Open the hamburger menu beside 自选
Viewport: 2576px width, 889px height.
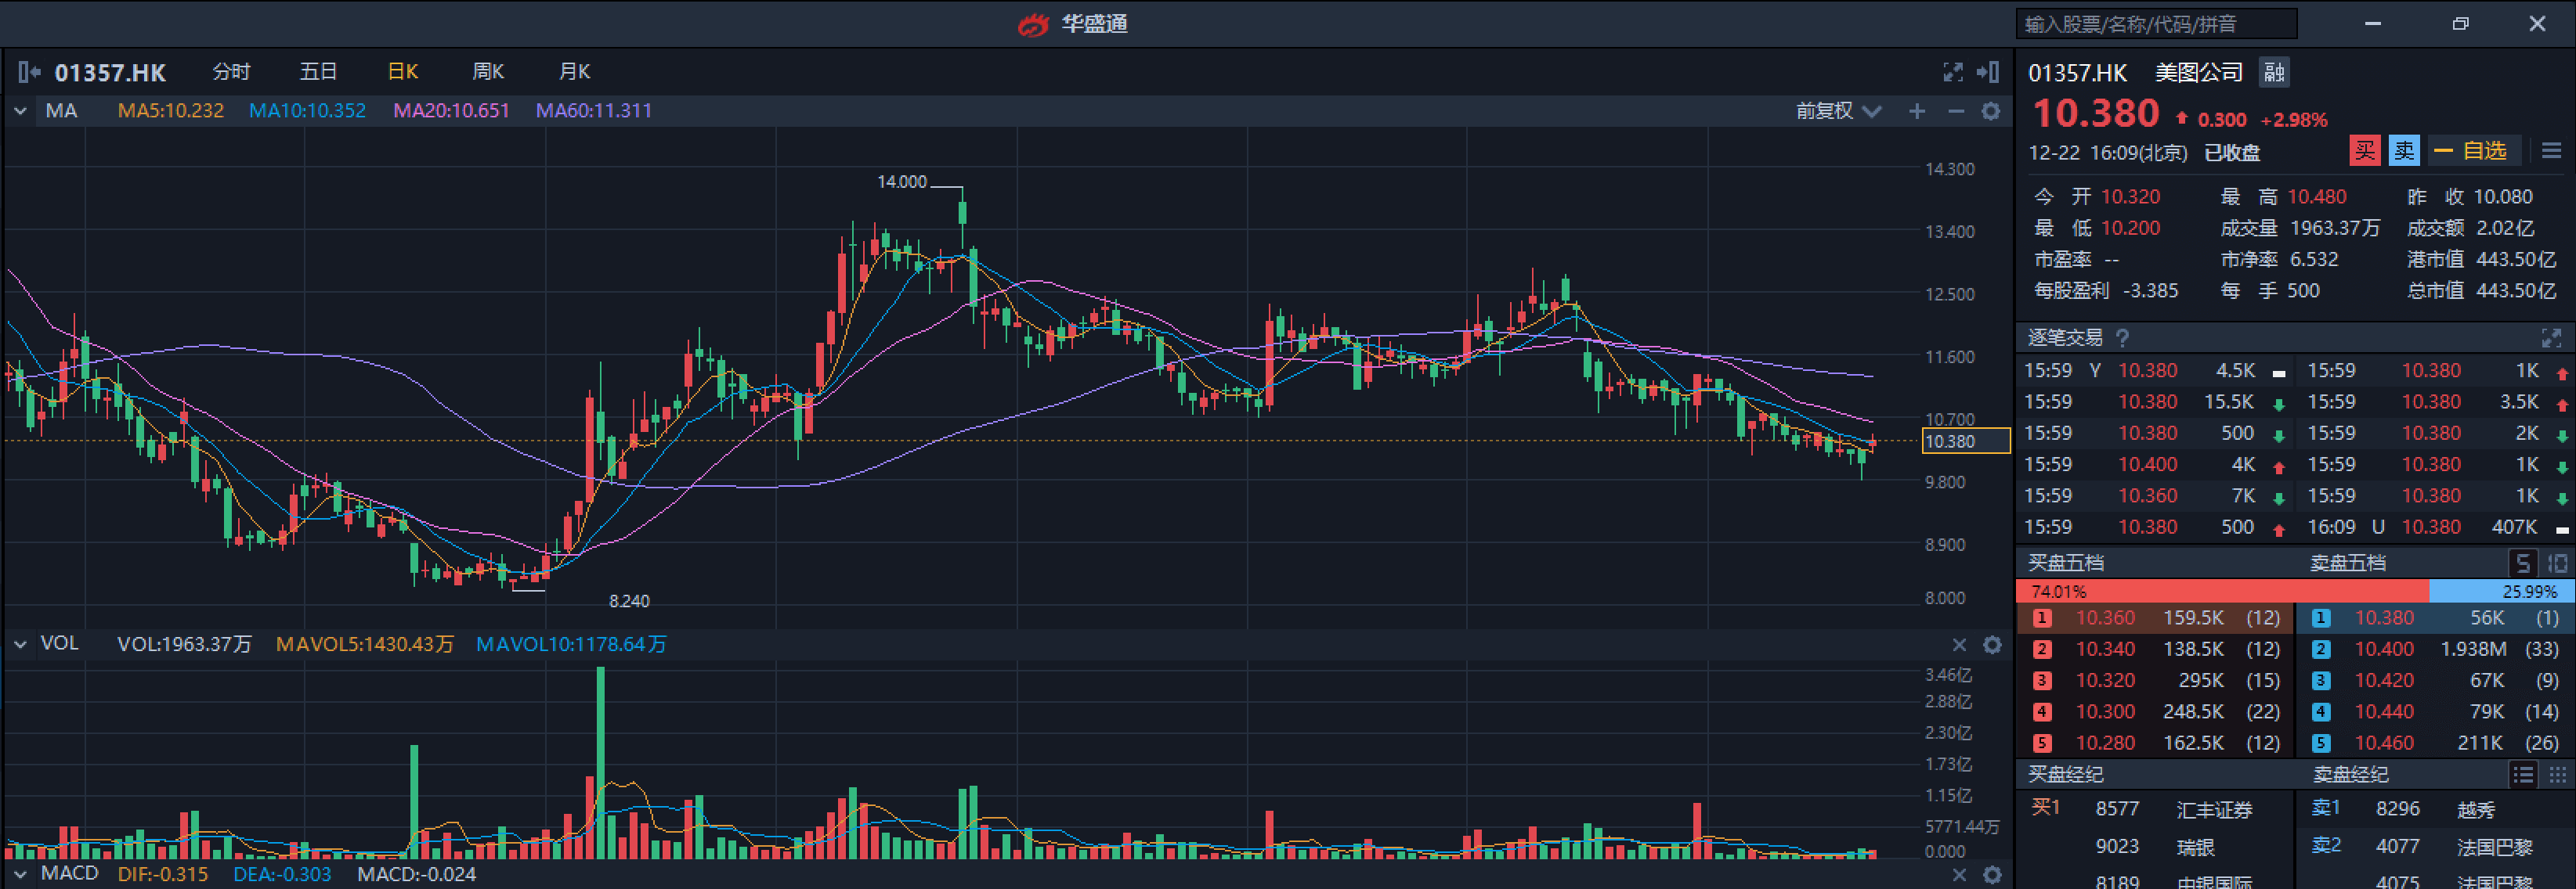pyautogui.click(x=2551, y=151)
